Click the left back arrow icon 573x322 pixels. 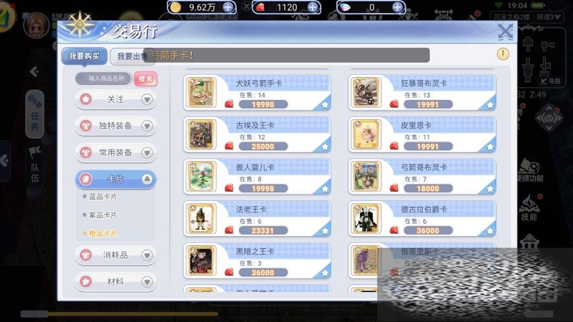pos(34,71)
